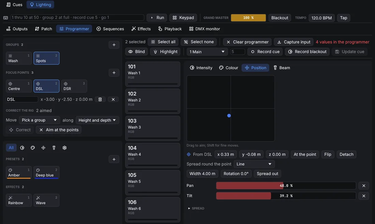This screenshot has height=224, width=375.
Task: Open the Intensity attribute tab
Action: [201, 68]
